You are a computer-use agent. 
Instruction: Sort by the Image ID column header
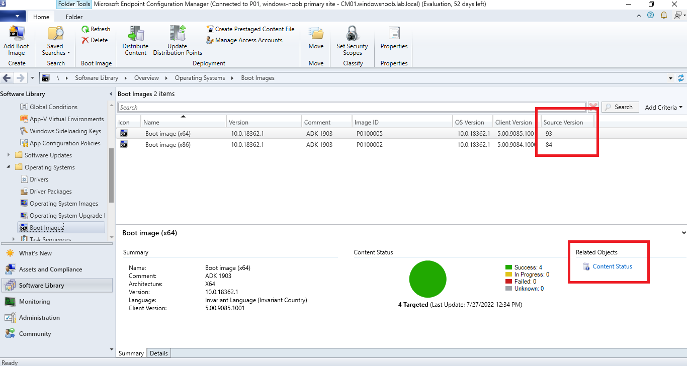coord(402,122)
